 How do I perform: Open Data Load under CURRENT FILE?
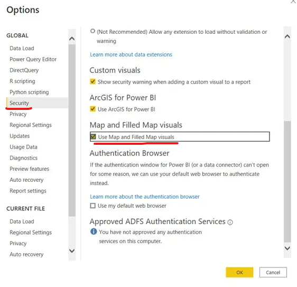coord(22,221)
